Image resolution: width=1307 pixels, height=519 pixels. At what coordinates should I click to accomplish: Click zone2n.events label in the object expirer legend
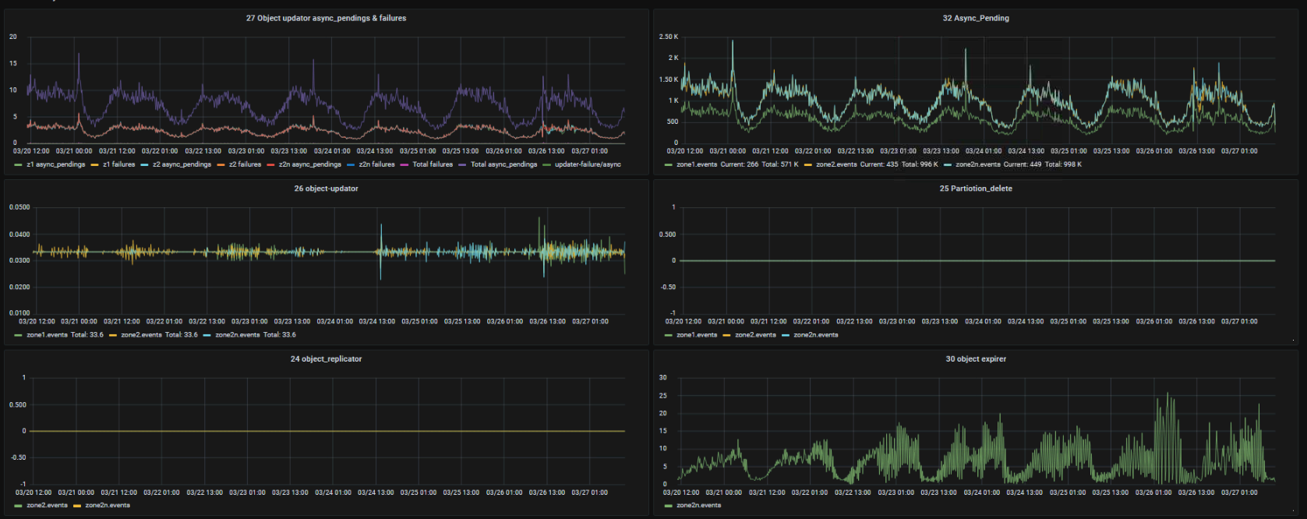698,506
